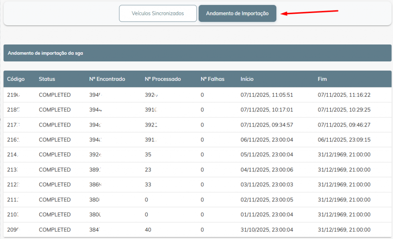The image size is (393, 239).
Task: Switch to the Veículos Sincronizados tab
Action: (158, 13)
